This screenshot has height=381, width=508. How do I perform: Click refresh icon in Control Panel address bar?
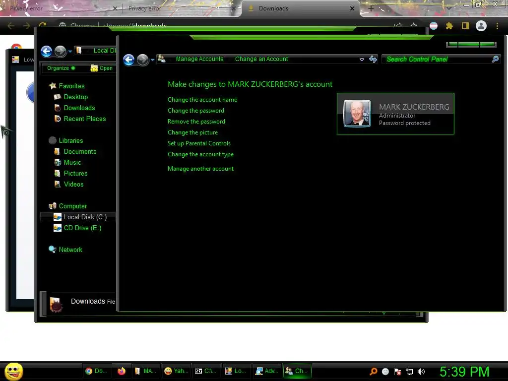point(373,59)
